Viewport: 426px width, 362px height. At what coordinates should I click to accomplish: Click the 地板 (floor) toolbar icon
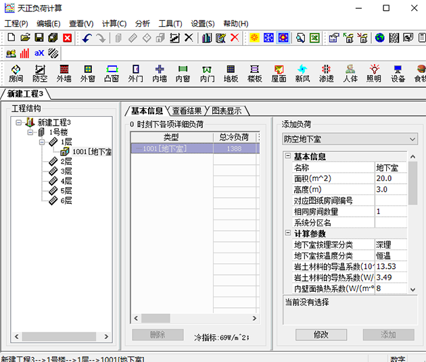[x=231, y=73]
